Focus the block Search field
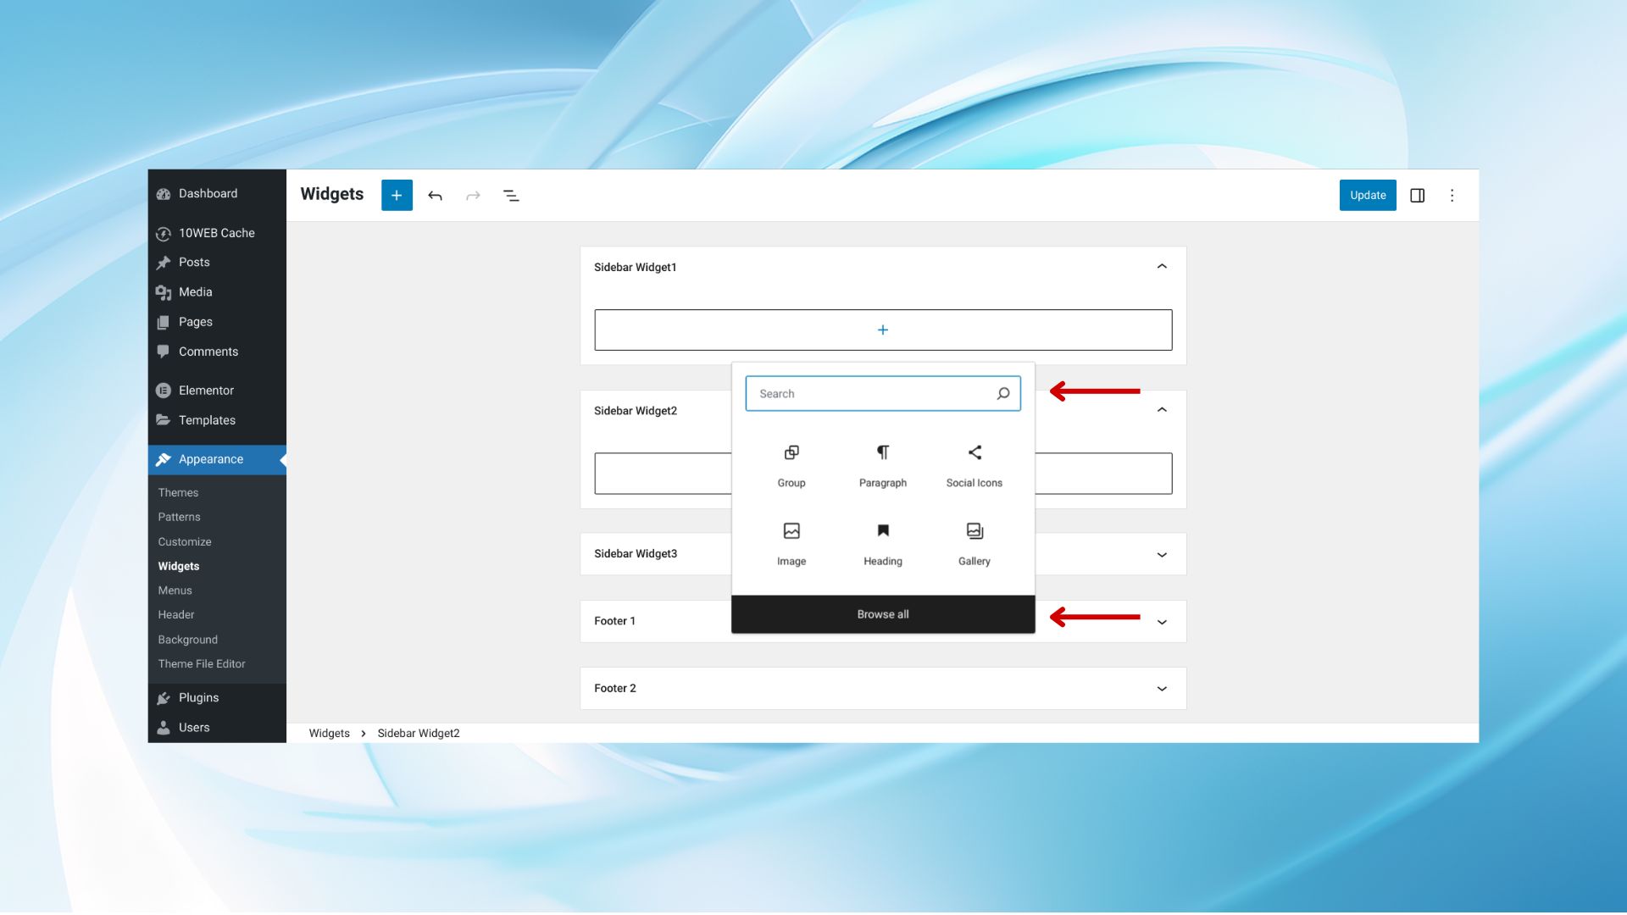Viewport: 1627px width, 915px height. click(873, 394)
